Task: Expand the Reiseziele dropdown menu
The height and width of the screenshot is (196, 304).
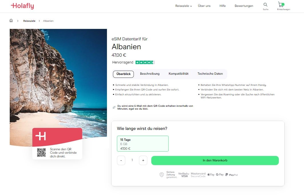Action: 184,6
